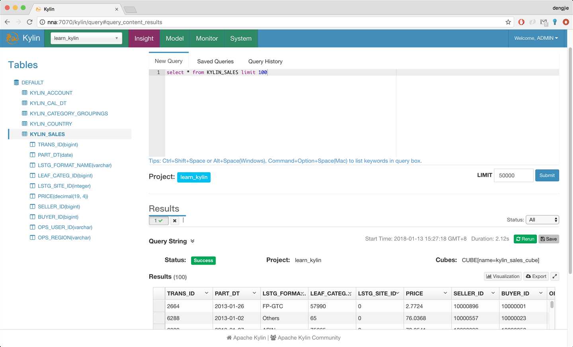Click the KYLIN_CATEGORY_GROUPINGS table icon
573x347 pixels.
point(25,113)
